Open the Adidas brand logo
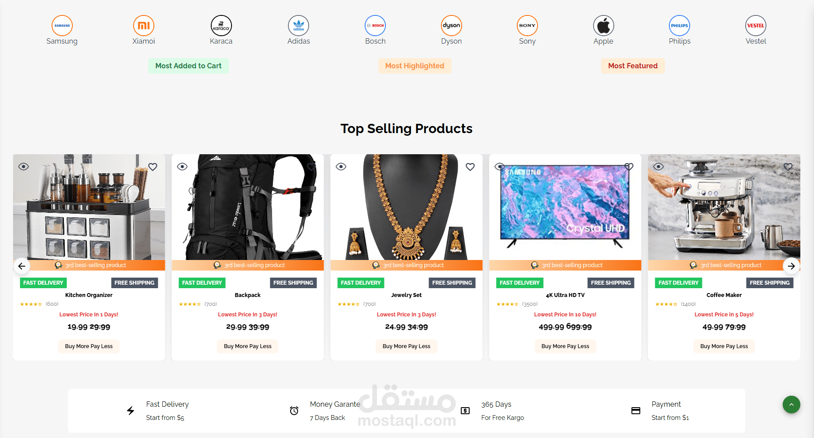This screenshot has height=438, width=814. click(299, 26)
